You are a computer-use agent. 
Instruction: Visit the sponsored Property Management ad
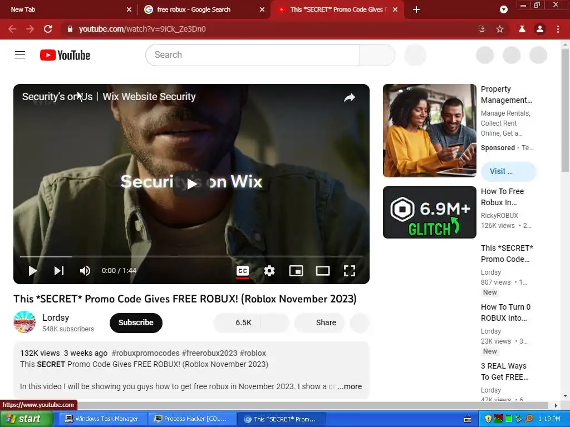[508, 171]
